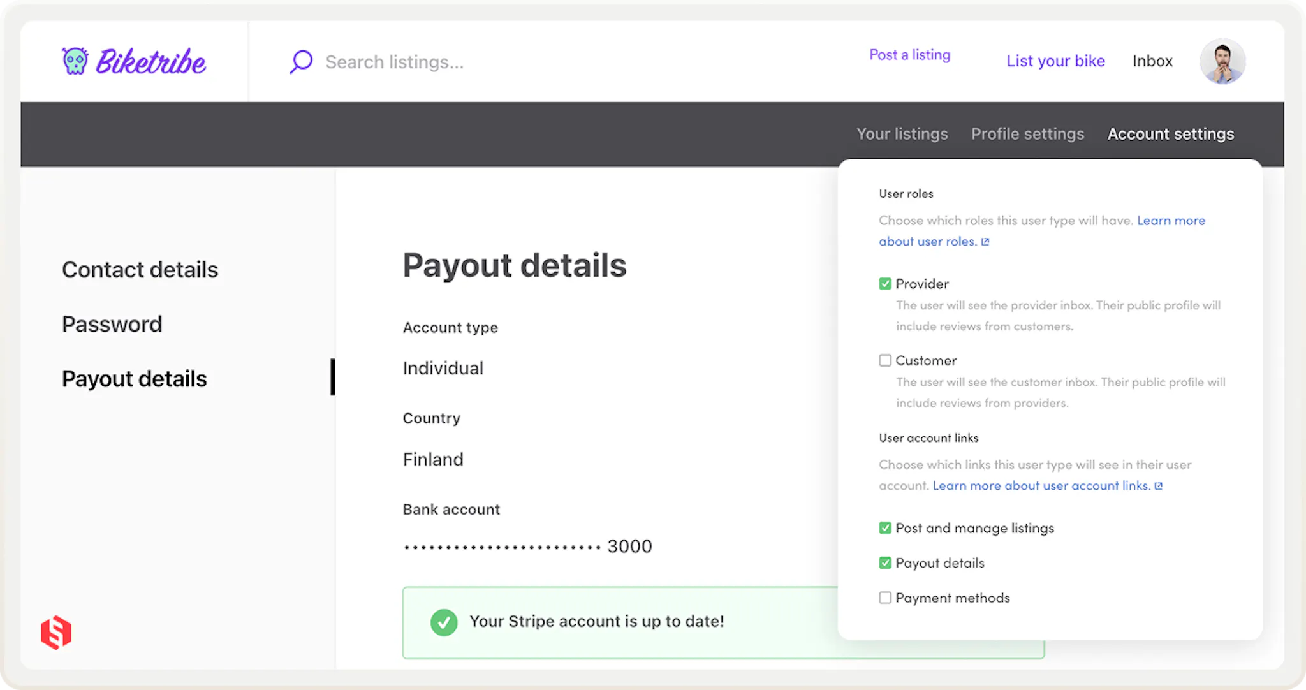This screenshot has width=1306, height=690.
Task: Check the Customer role checkbox
Action: tap(885, 360)
